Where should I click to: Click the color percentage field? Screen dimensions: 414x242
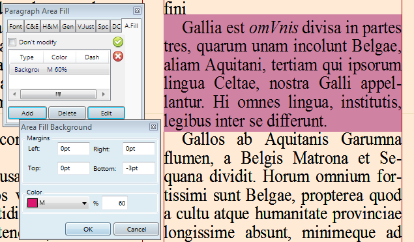pos(115,203)
